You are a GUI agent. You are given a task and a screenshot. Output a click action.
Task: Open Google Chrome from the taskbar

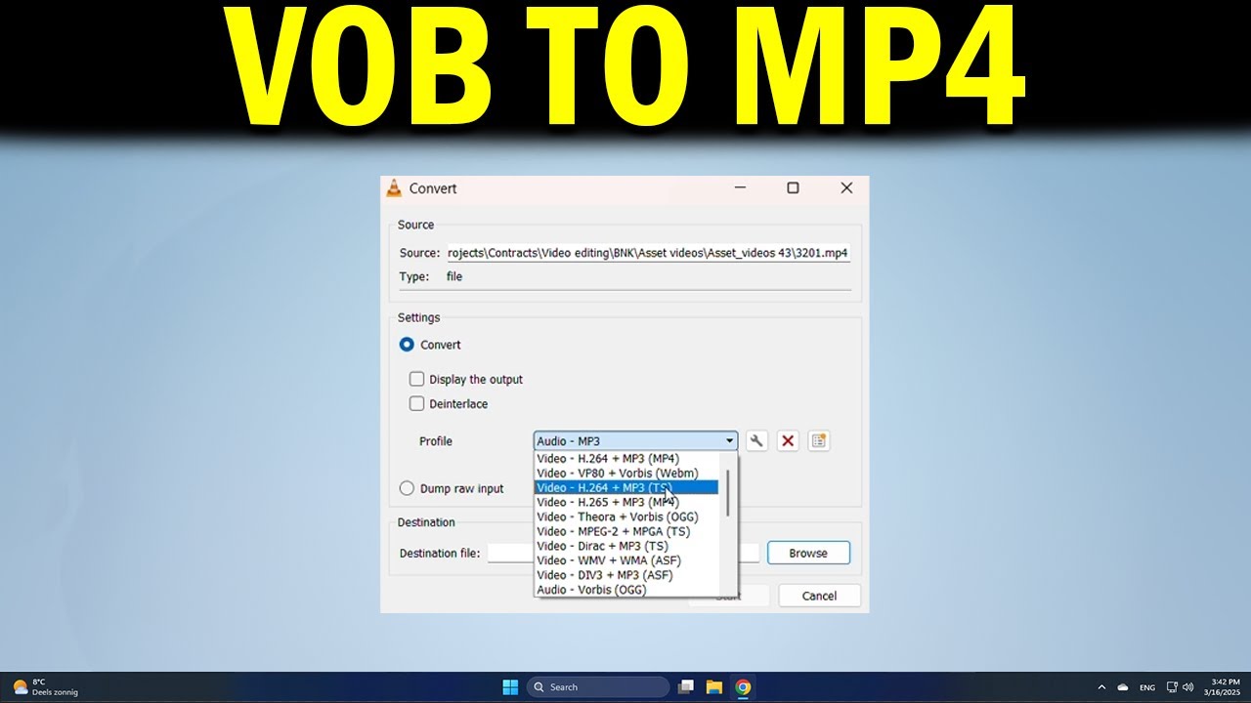pyautogui.click(x=743, y=686)
